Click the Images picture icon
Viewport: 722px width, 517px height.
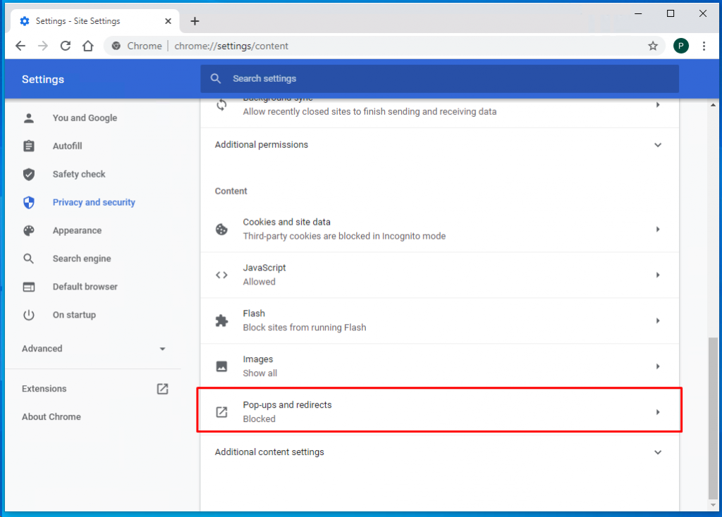click(221, 366)
